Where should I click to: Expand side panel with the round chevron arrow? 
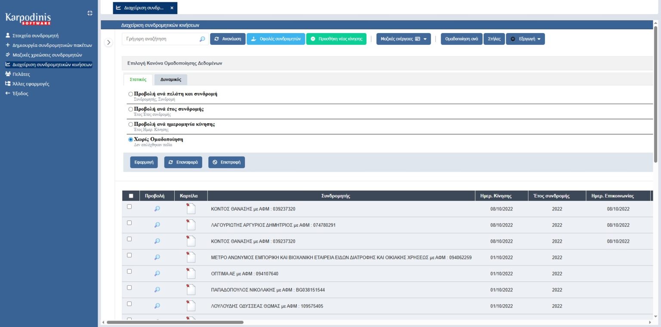108,42
